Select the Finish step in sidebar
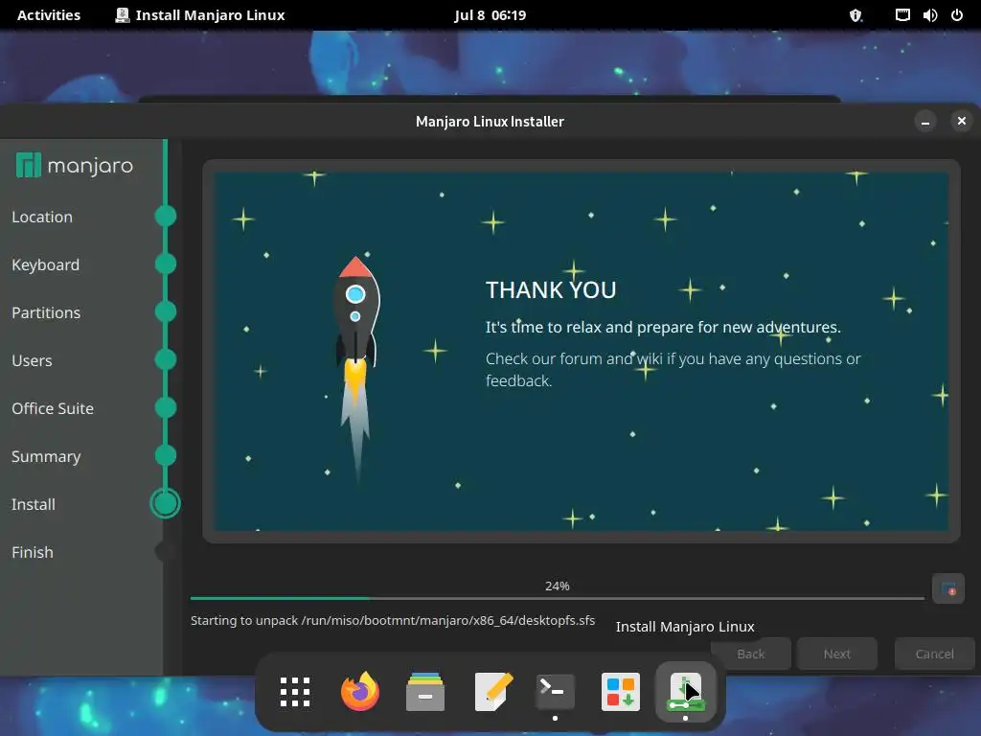Image resolution: width=981 pixels, height=736 pixels. [x=32, y=553]
